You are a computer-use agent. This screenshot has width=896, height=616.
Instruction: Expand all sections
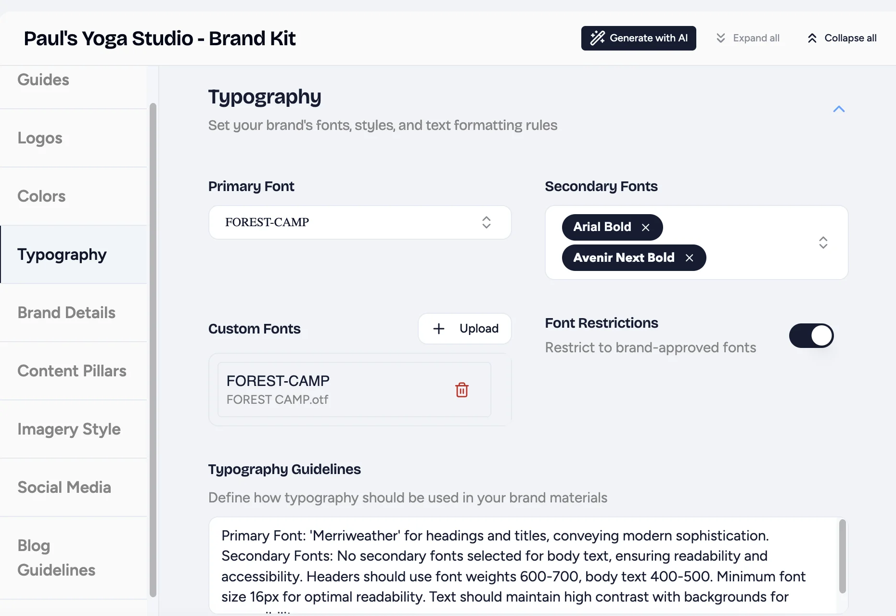point(747,38)
